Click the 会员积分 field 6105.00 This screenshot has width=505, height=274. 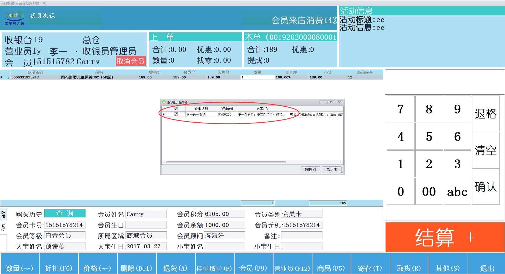coord(224,214)
